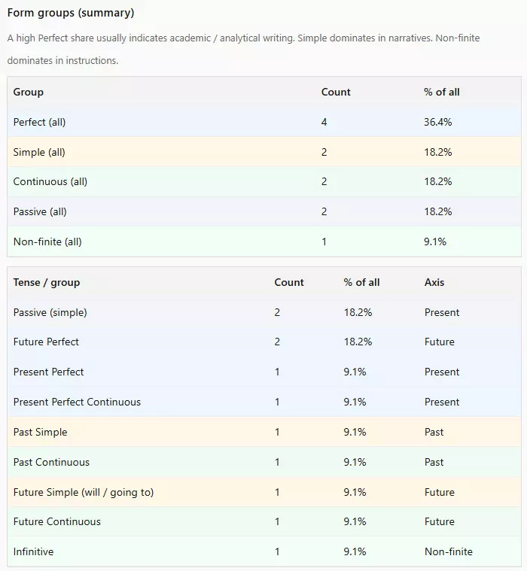
Task: Click 'Future' axis in Future Simple row
Action: (x=440, y=492)
